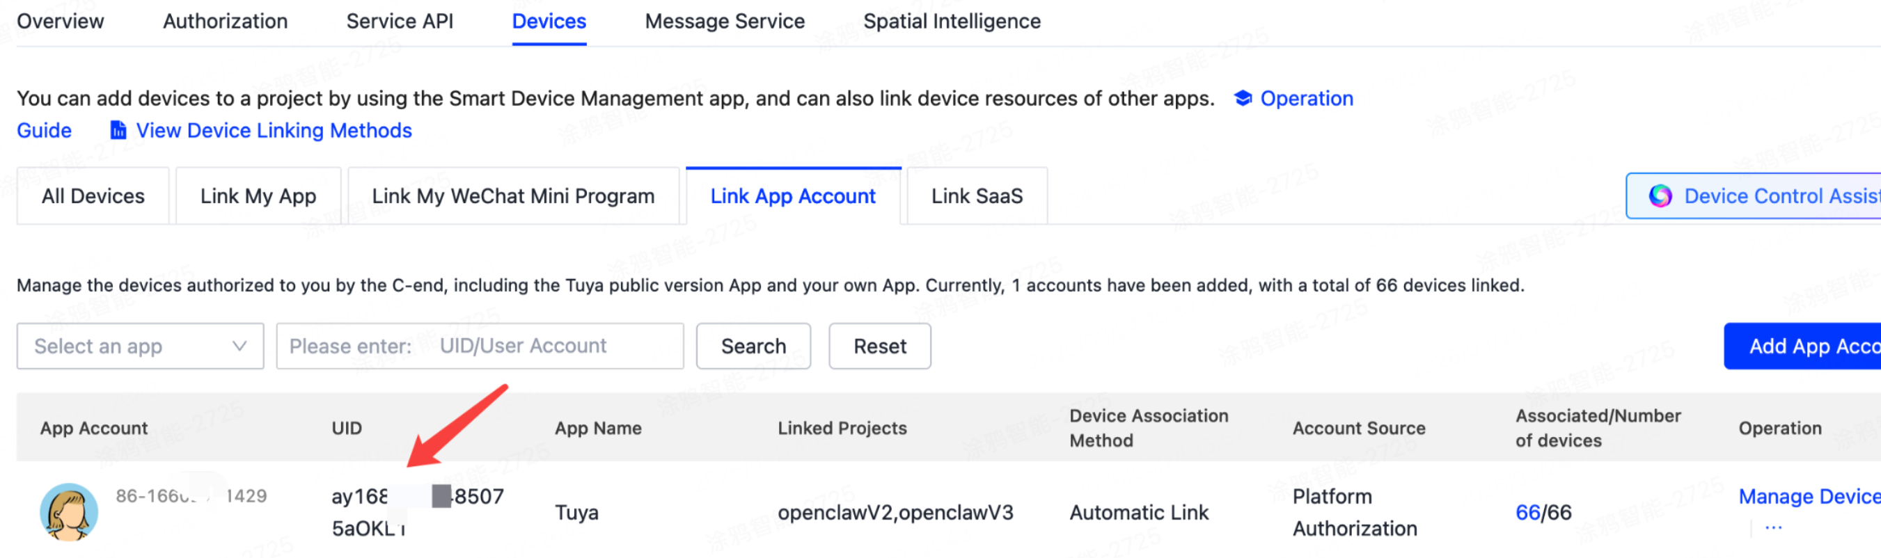Open the Link App Account view
The image size is (1881, 558).
[793, 196]
